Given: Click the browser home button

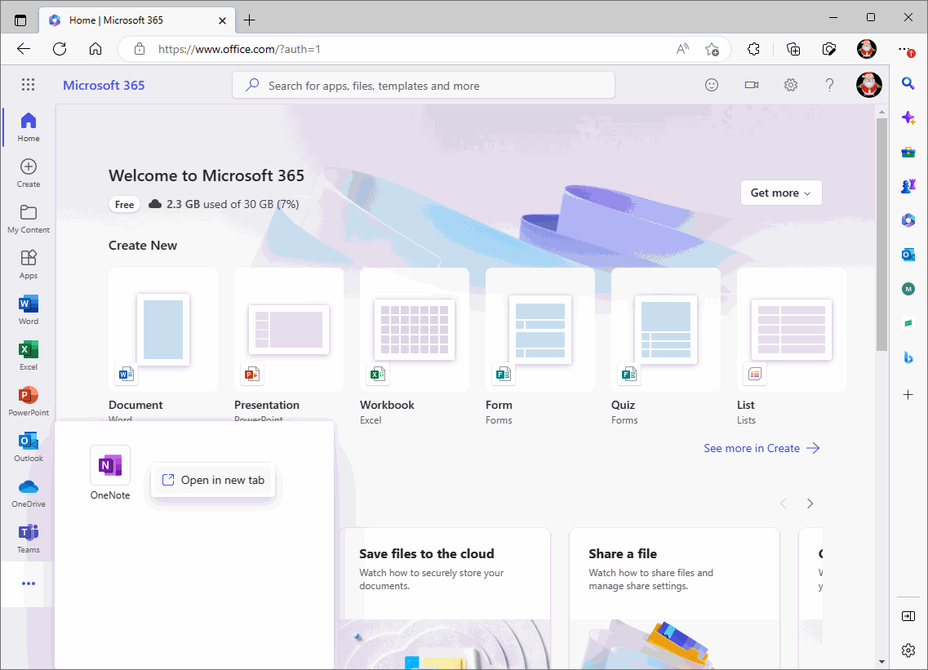Looking at the screenshot, I should click(x=95, y=49).
